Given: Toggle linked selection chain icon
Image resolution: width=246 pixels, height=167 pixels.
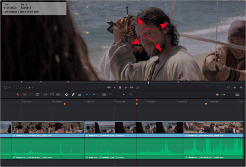Looking at the screenshot, I should click(73, 95).
